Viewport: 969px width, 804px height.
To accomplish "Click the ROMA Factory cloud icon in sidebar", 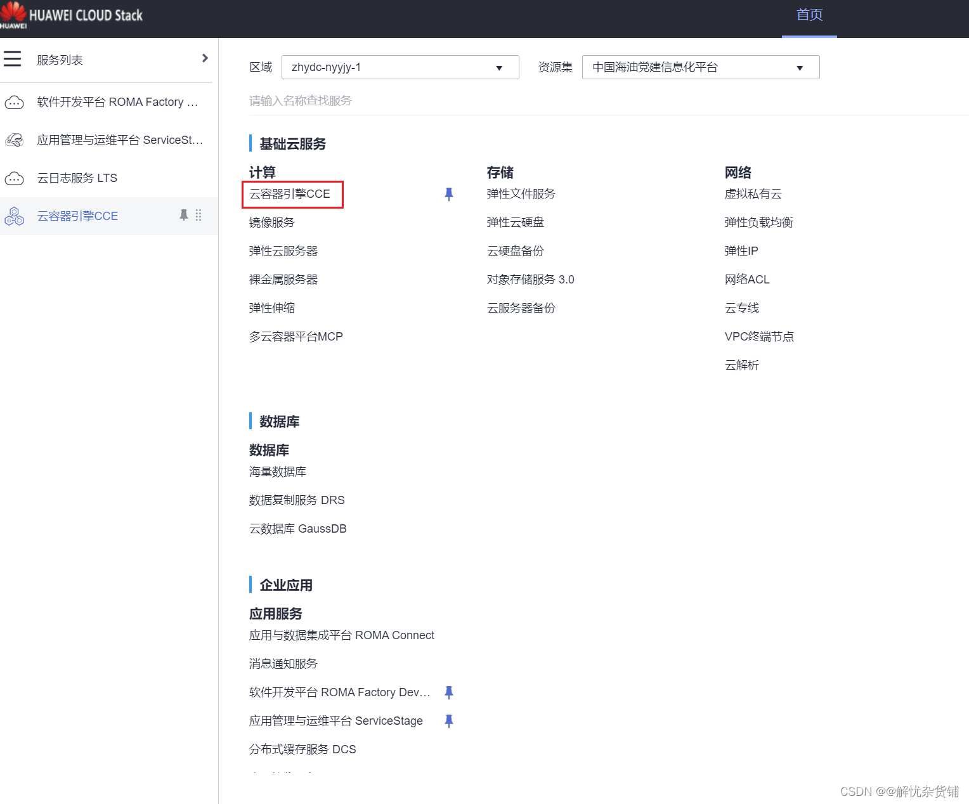I will (x=14, y=102).
